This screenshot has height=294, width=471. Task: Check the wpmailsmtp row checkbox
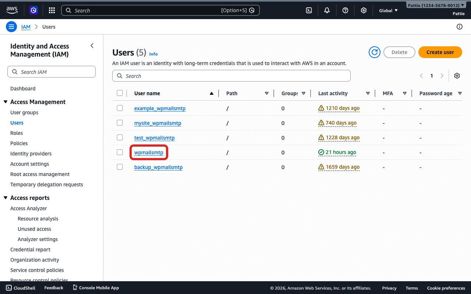coord(120,152)
